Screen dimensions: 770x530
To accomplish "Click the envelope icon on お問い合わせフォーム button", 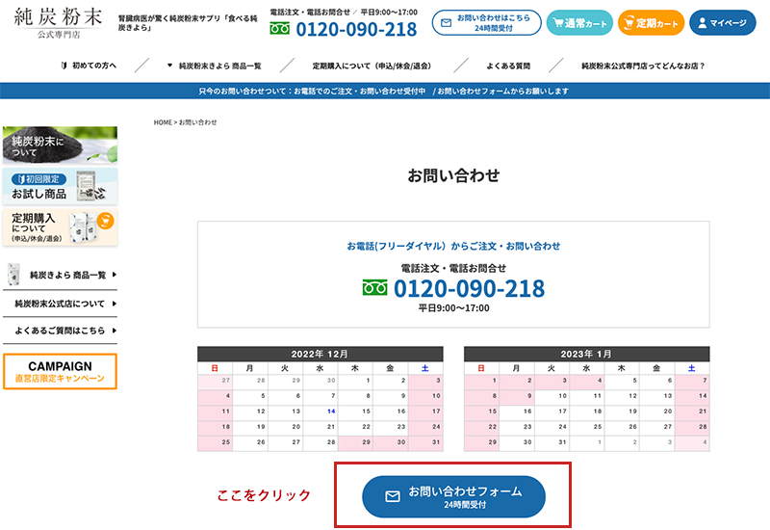I will 392,496.
